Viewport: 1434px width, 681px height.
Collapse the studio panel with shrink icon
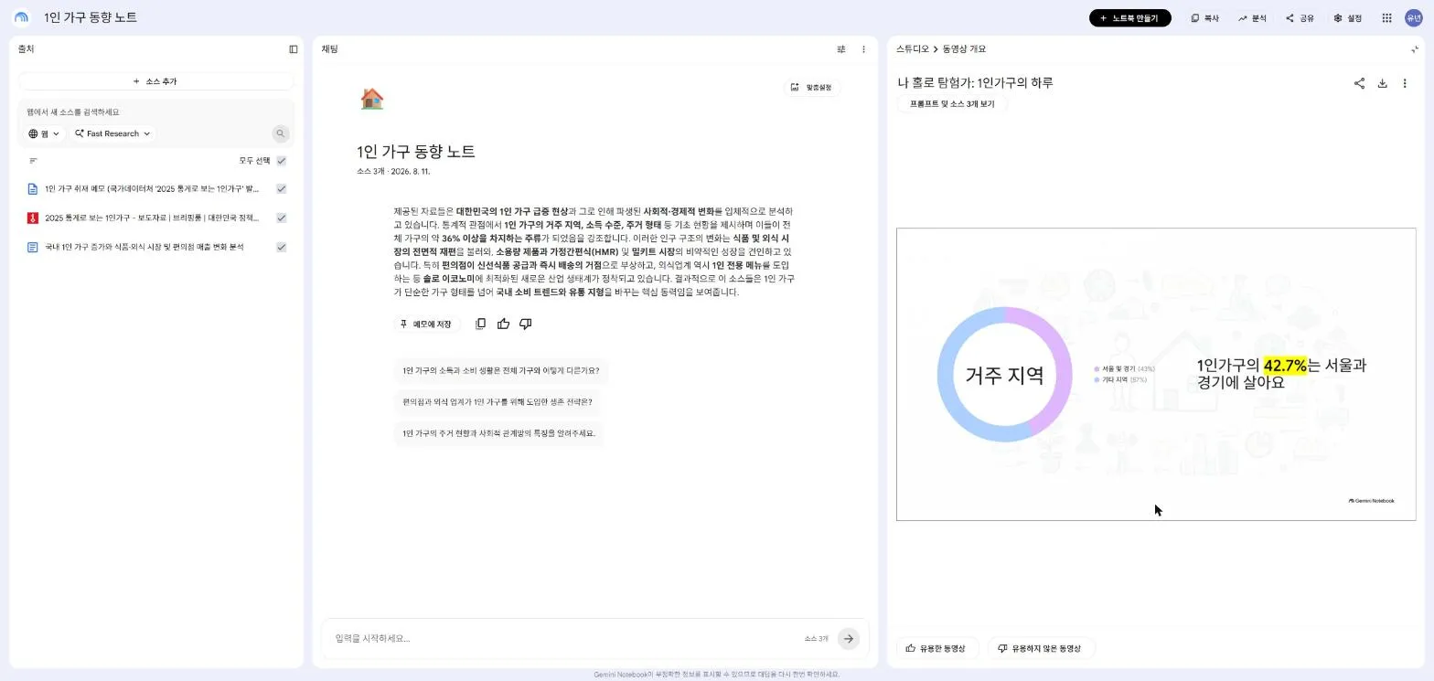pyautogui.click(x=1415, y=49)
